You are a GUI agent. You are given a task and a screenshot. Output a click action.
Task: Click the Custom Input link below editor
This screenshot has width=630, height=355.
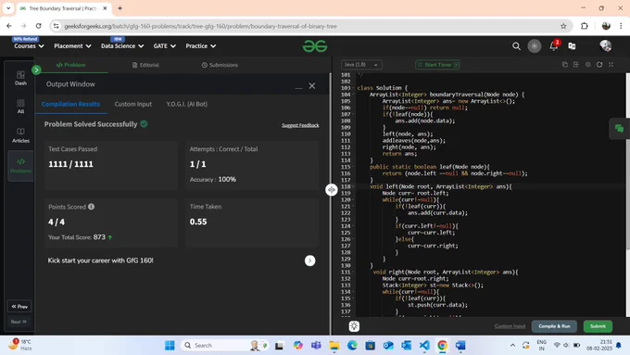point(510,326)
